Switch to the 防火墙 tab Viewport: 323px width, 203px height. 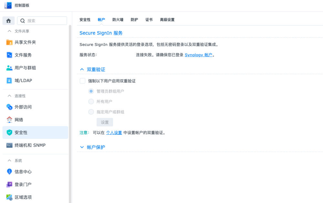tap(118, 20)
